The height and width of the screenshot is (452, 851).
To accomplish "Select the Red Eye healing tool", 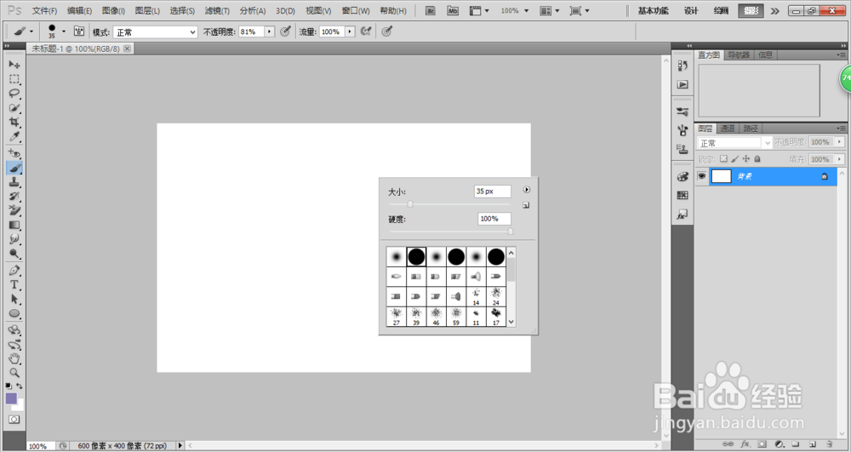I will coord(14,153).
